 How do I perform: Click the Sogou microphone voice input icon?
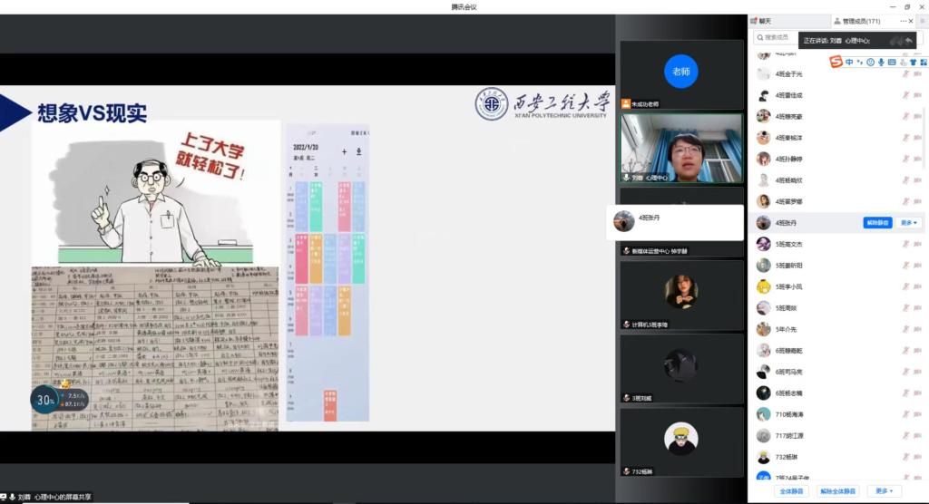[x=881, y=62]
